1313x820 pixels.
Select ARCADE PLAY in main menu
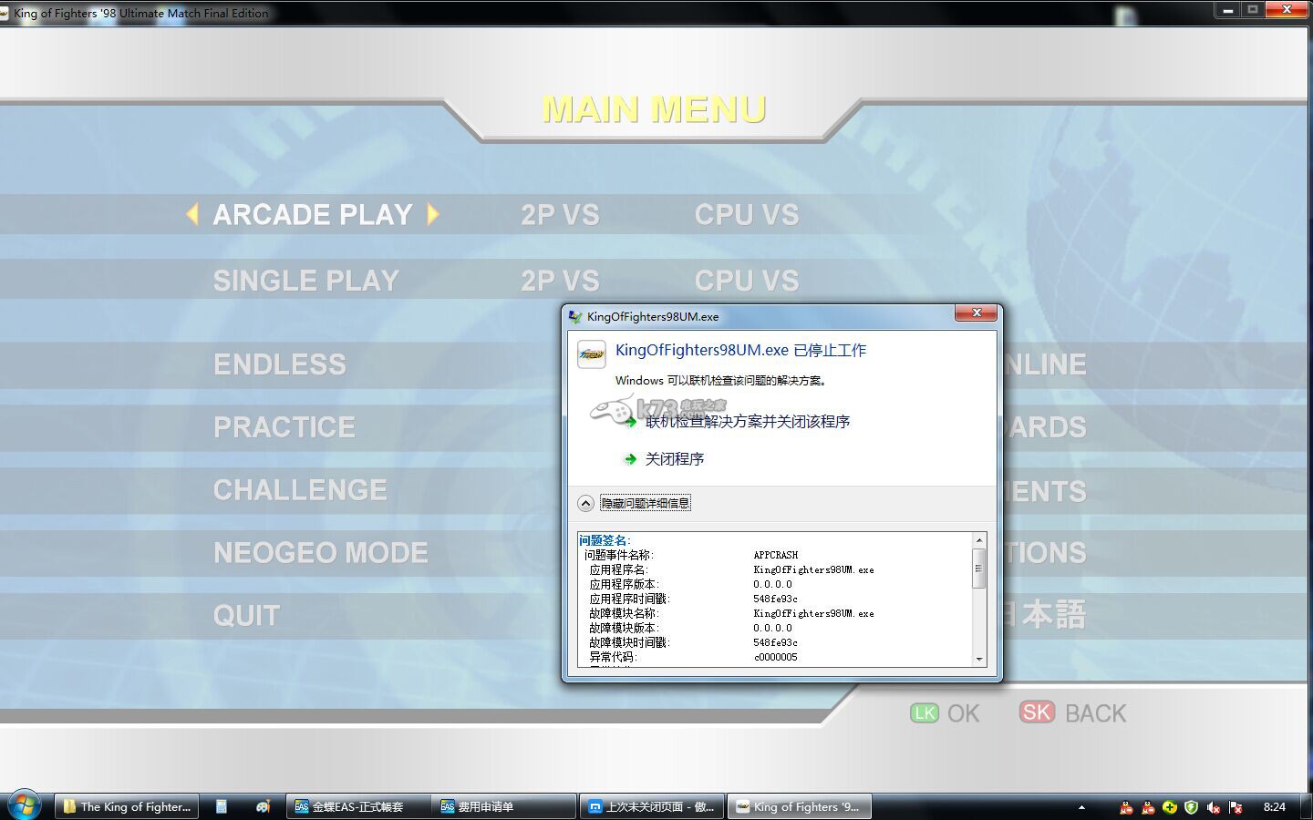pyautogui.click(x=313, y=215)
